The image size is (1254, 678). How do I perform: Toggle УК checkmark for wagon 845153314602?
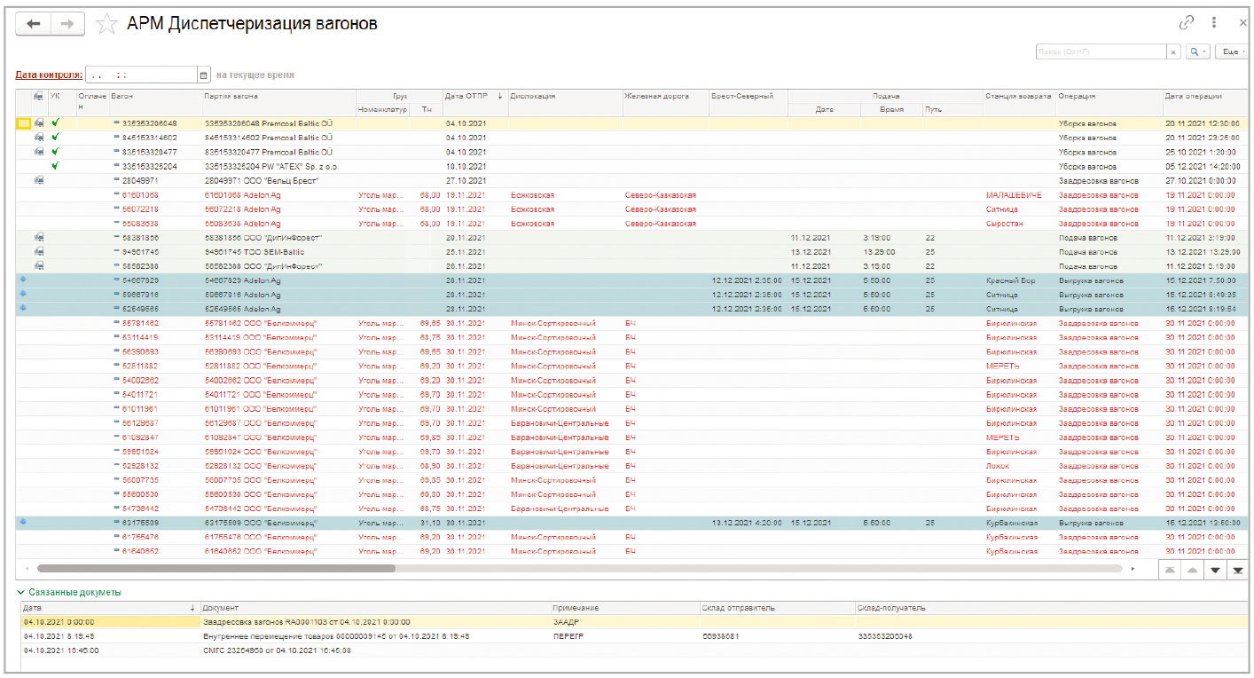[56, 138]
